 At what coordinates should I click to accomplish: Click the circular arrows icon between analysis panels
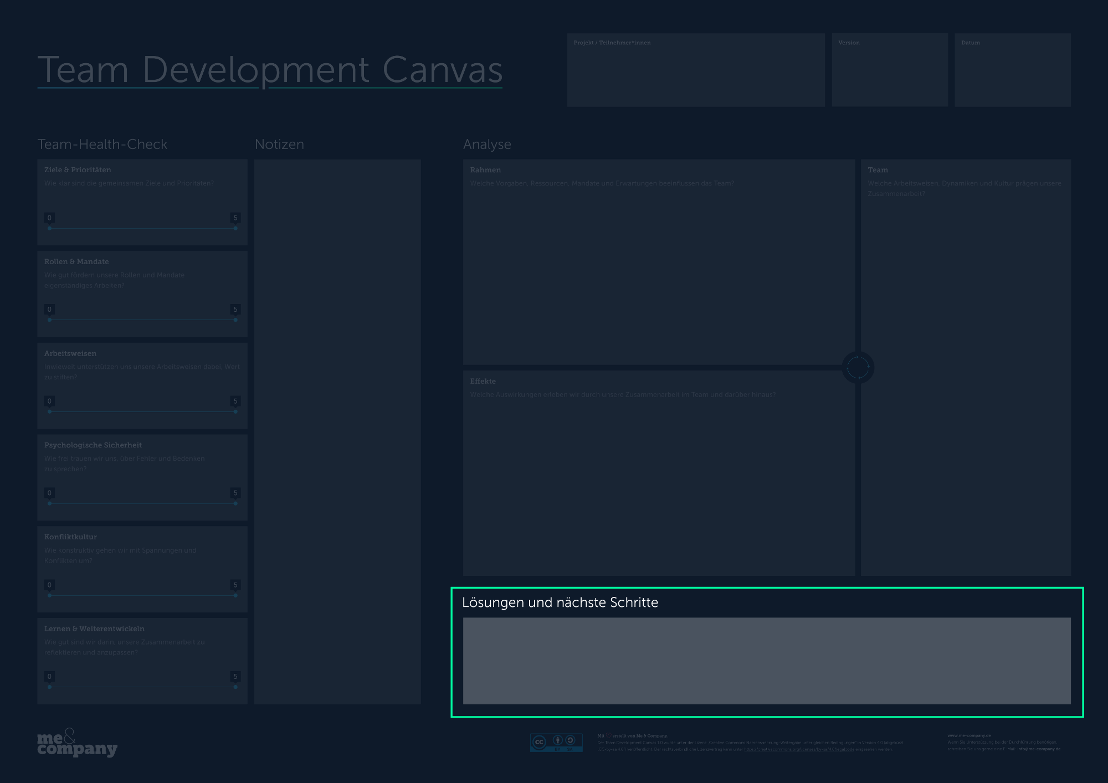[x=858, y=367]
